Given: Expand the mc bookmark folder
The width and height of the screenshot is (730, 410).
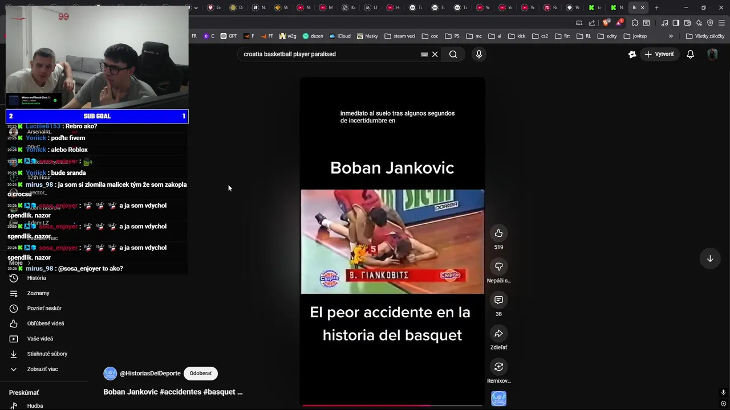Looking at the screenshot, I should (x=474, y=36).
